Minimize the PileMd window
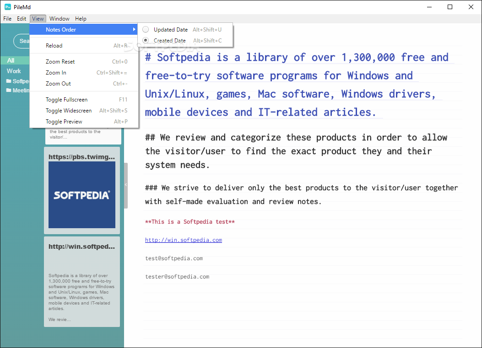Image resolution: width=482 pixels, height=348 pixels. pyautogui.click(x=429, y=7)
